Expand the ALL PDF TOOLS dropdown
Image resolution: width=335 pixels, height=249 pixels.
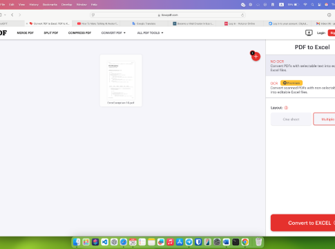click(x=150, y=33)
